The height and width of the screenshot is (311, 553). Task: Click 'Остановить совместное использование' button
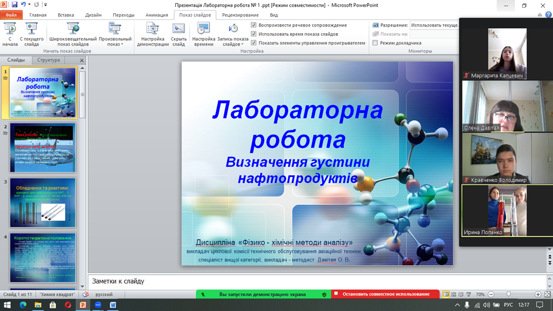[x=386, y=294]
